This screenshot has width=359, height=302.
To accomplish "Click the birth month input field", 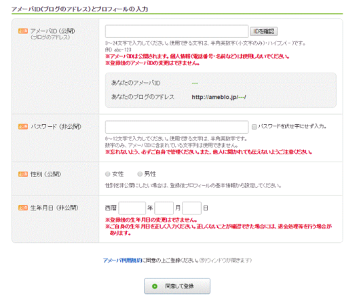I will click(164, 208).
